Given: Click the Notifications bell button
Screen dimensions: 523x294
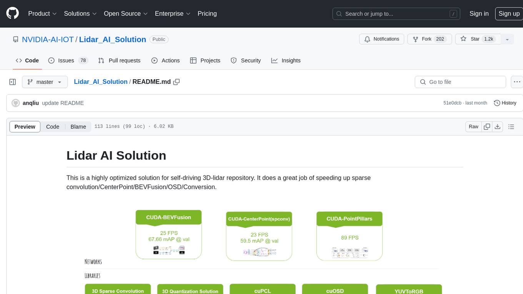Looking at the screenshot, I should point(382,39).
